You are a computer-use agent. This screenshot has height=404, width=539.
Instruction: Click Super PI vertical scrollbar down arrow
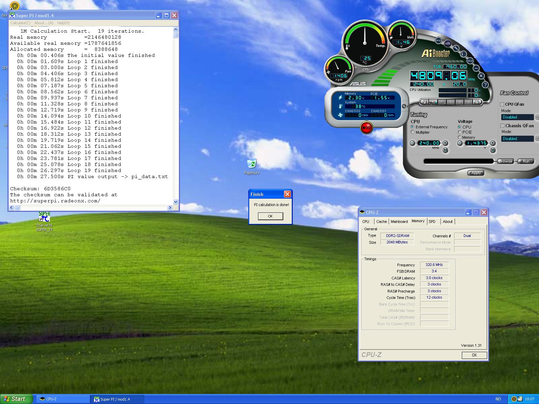[176, 202]
